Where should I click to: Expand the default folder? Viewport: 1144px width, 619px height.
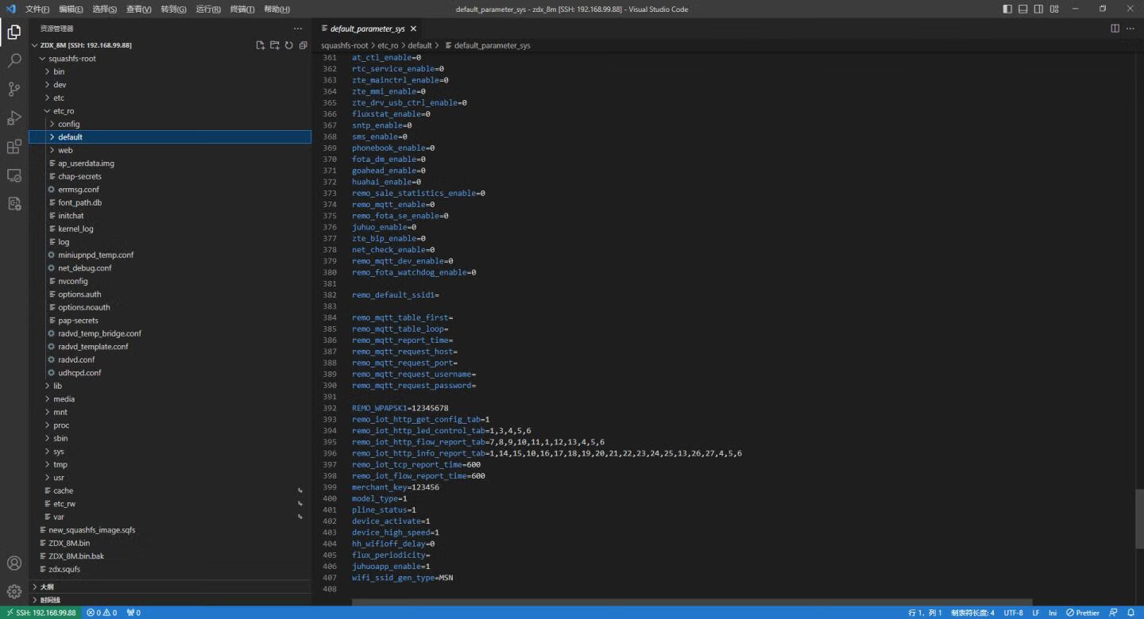170,137
